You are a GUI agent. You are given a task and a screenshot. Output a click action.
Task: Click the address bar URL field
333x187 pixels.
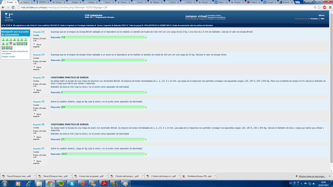166,7
